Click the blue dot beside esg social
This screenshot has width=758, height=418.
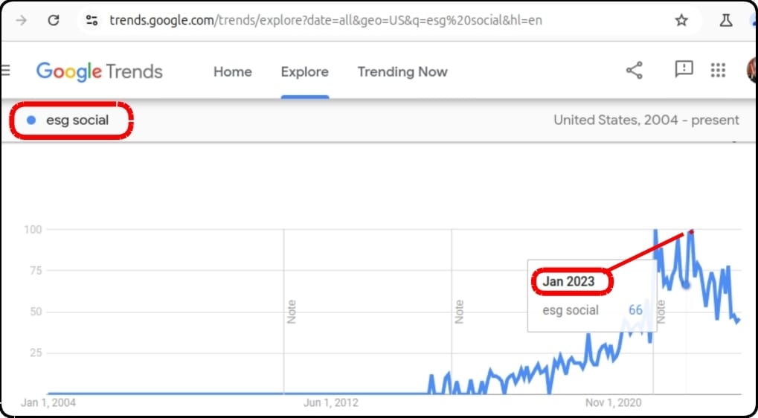pos(31,120)
